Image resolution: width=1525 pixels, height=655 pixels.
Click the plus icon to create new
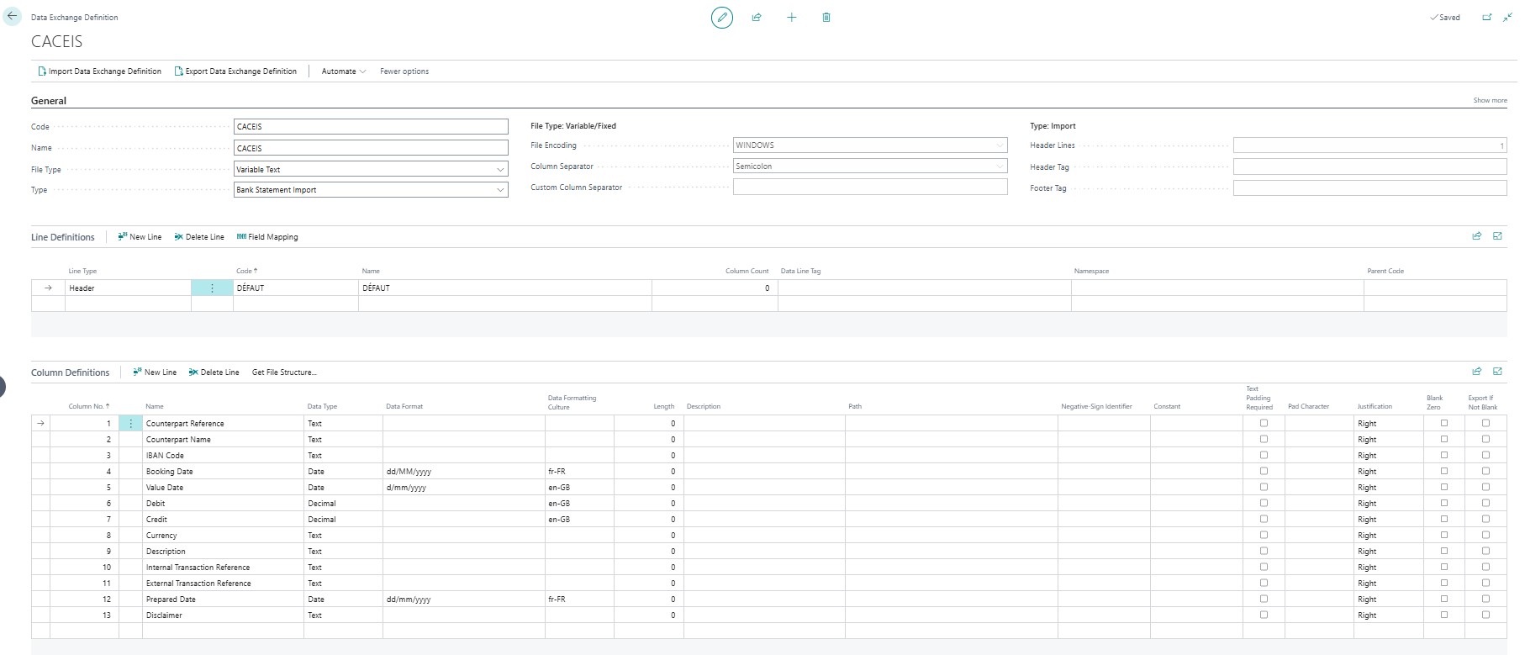click(x=791, y=17)
